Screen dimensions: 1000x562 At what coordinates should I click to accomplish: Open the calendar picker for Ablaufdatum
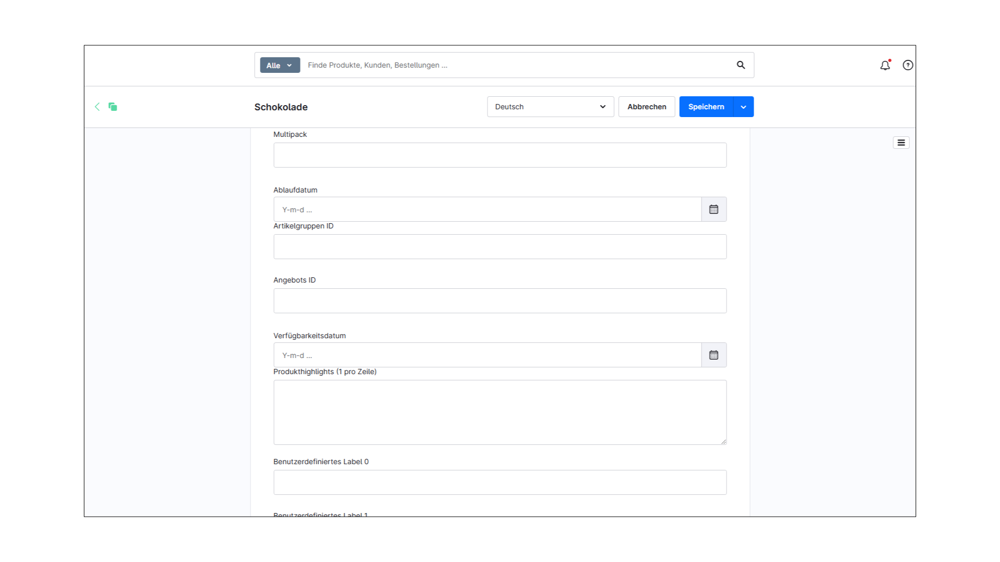pos(714,209)
